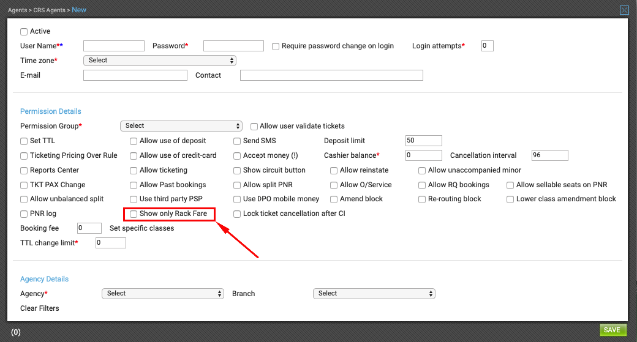The width and height of the screenshot is (637, 342).
Task: Focus the User Name input field
Action: coord(114,46)
